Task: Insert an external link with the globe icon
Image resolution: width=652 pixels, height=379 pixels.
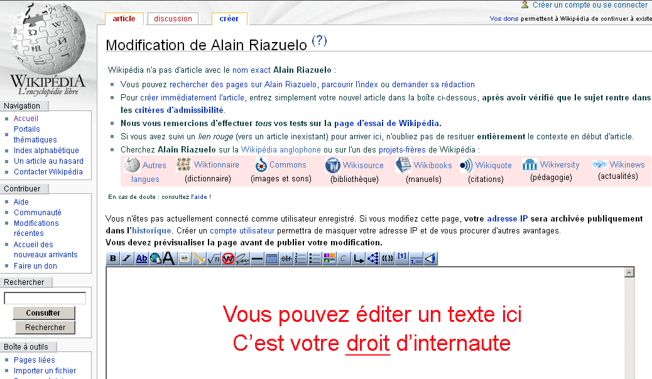Action: coord(156,259)
